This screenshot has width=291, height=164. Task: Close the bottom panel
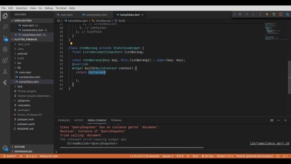tap(286, 120)
